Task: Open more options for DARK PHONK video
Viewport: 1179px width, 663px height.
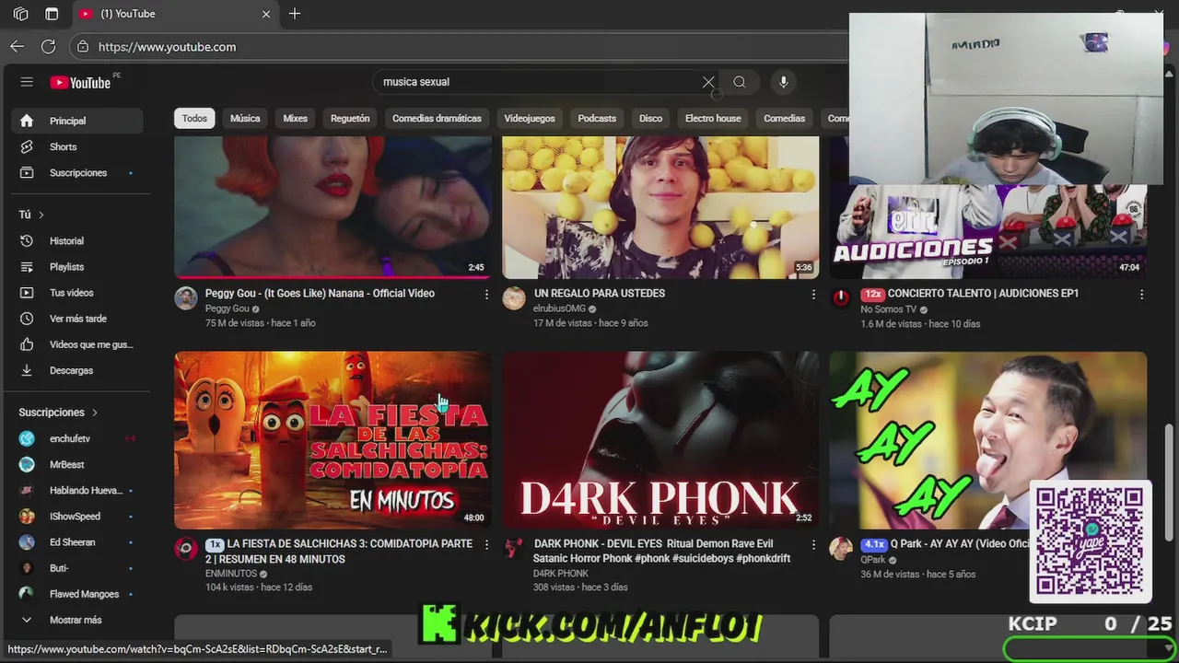Action: pos(813,544)
